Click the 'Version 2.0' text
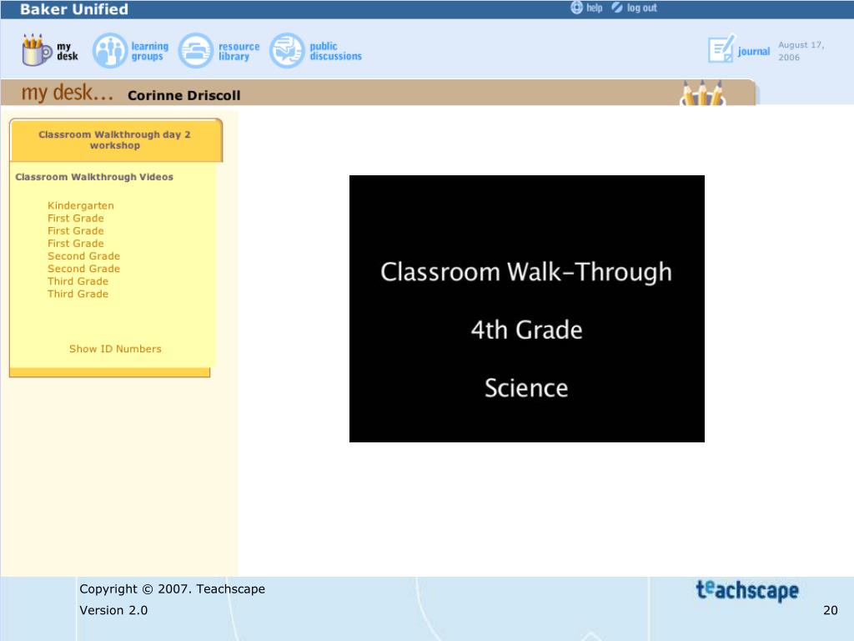Screen dimensions: 854x641 click(113, 610)
